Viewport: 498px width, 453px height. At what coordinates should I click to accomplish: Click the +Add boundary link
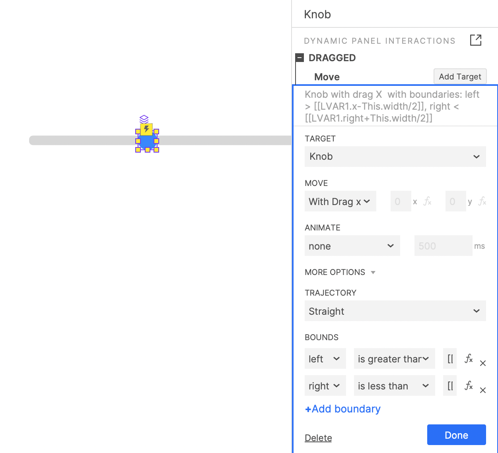click(342, 409)
